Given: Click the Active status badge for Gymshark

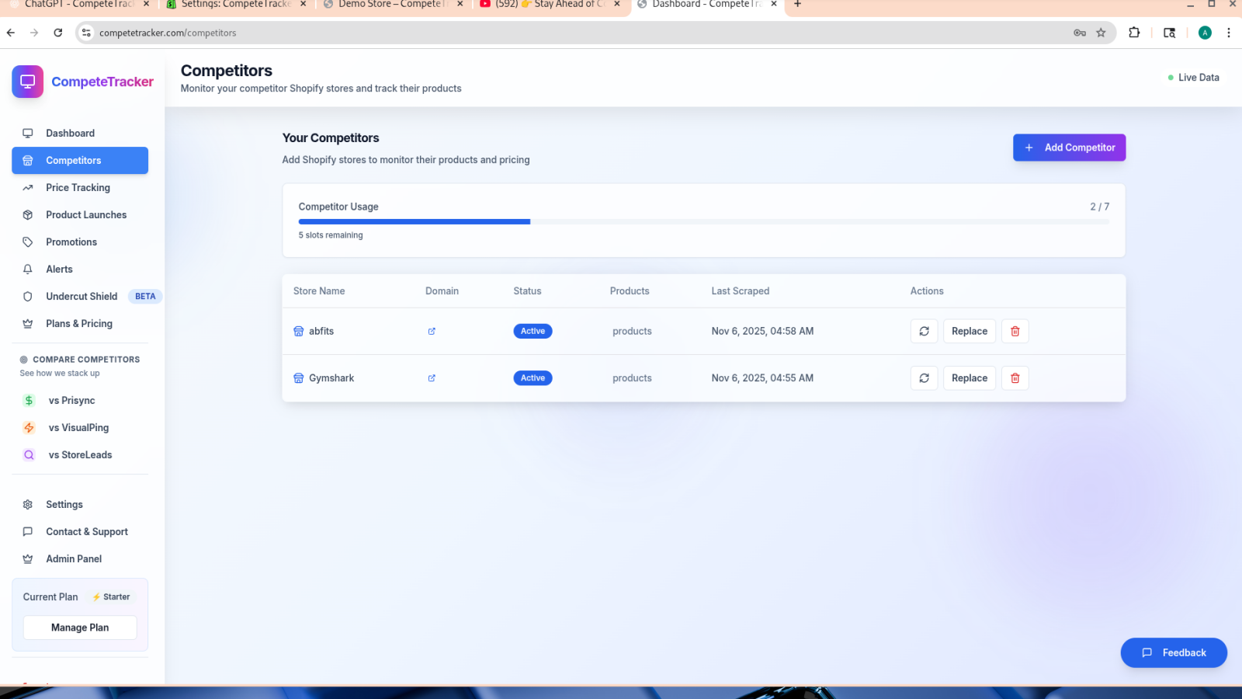Looking at the screenshot, I should (x=533, y=378).
